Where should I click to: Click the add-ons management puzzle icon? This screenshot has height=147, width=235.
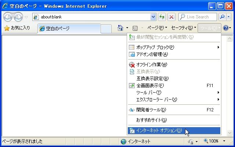pyautogui.click(x=131, y=54)
